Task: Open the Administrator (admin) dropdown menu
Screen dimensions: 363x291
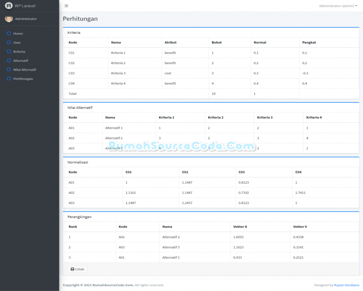Action: (337, 6)
